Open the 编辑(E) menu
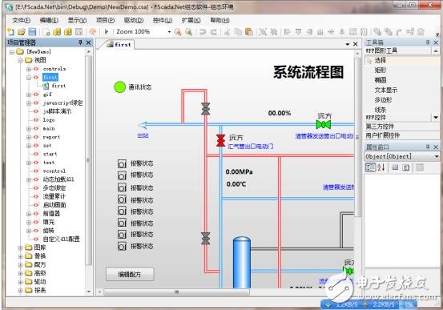 49,20
